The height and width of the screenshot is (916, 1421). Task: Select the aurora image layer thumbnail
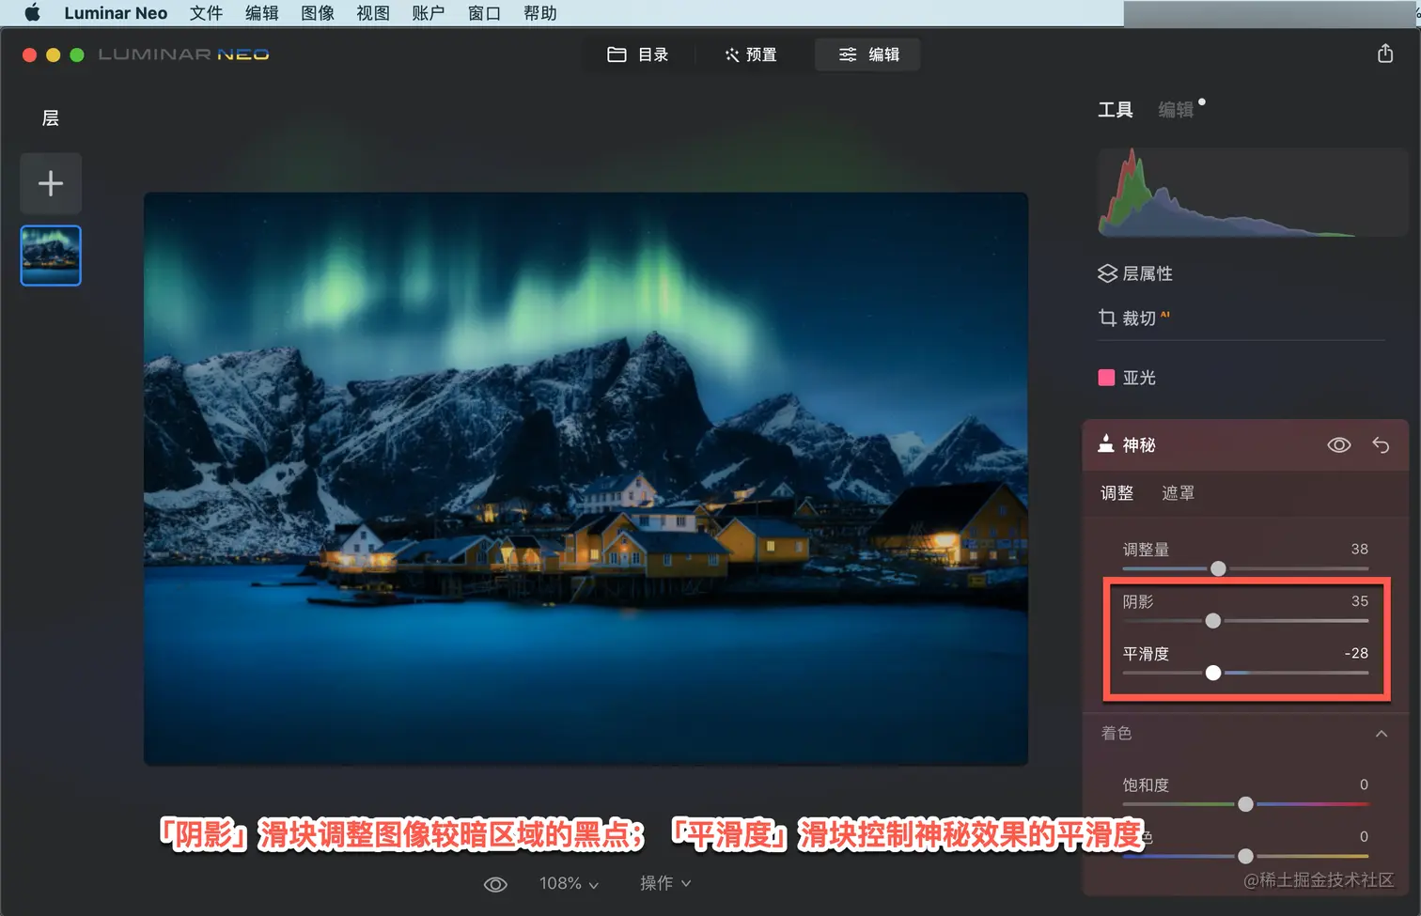pos(51,256)
